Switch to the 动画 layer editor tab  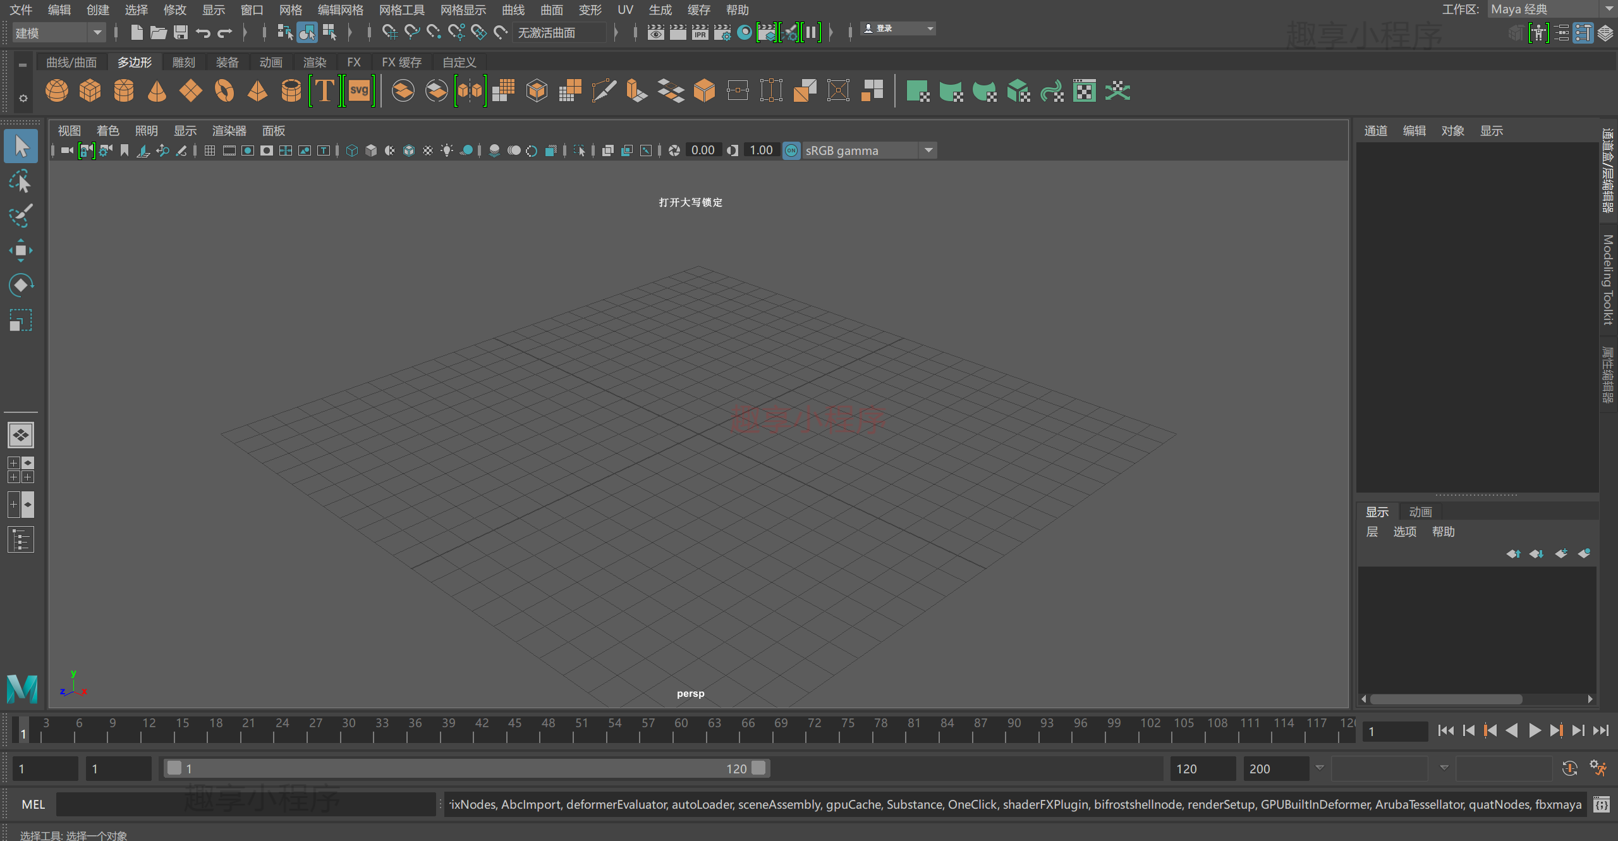pyautogui.click(x=1420, y=511)
